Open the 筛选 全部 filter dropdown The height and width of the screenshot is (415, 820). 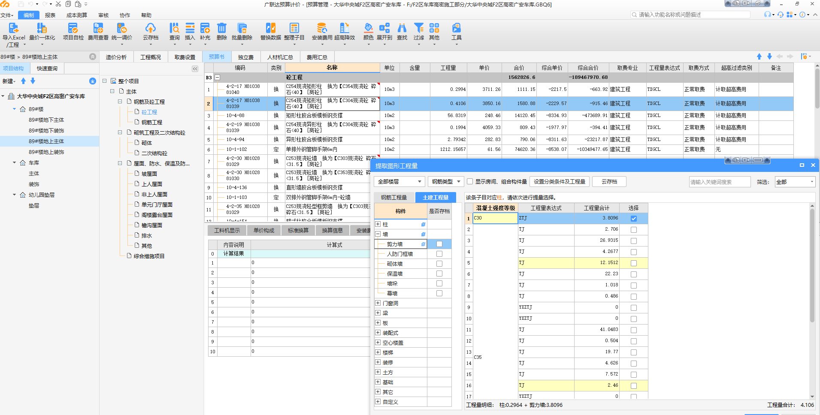point(795,182)
